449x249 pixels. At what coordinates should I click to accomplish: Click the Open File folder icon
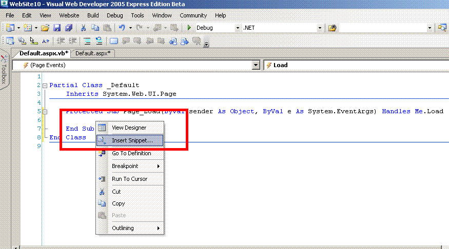pos(45,28)
